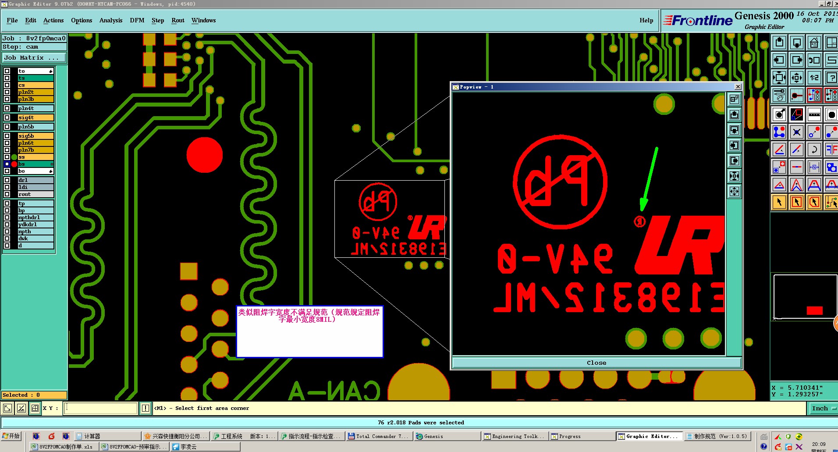Open the Edit menu

(31, 21)
